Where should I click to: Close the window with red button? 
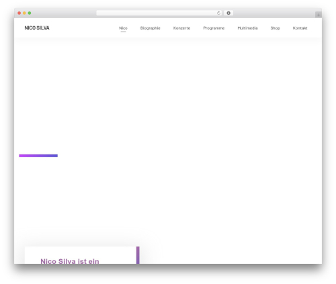pos(19,13)
